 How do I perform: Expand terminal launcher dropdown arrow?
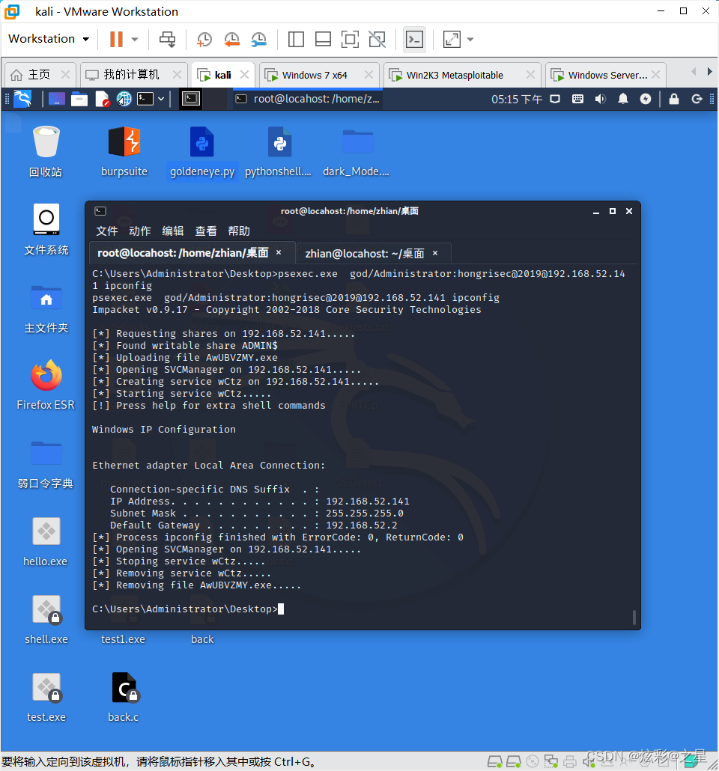(x=161, y=100)
